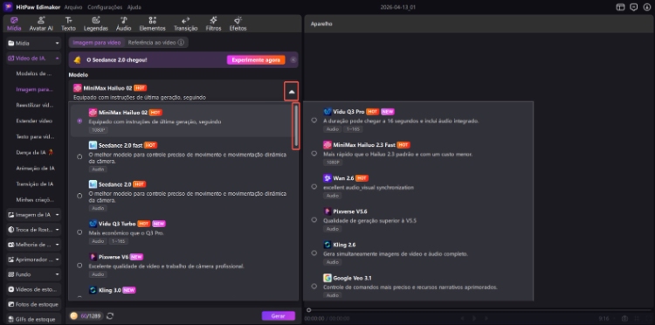Open Modelos de sidebar item
655x325 pixels.
[34, 73]
